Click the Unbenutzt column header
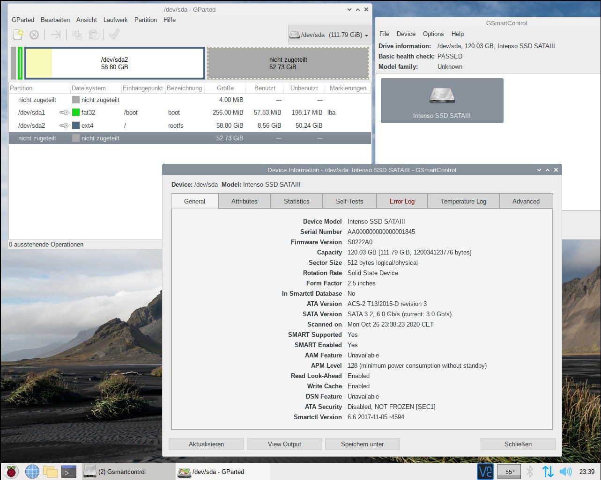 coord(304,88)
